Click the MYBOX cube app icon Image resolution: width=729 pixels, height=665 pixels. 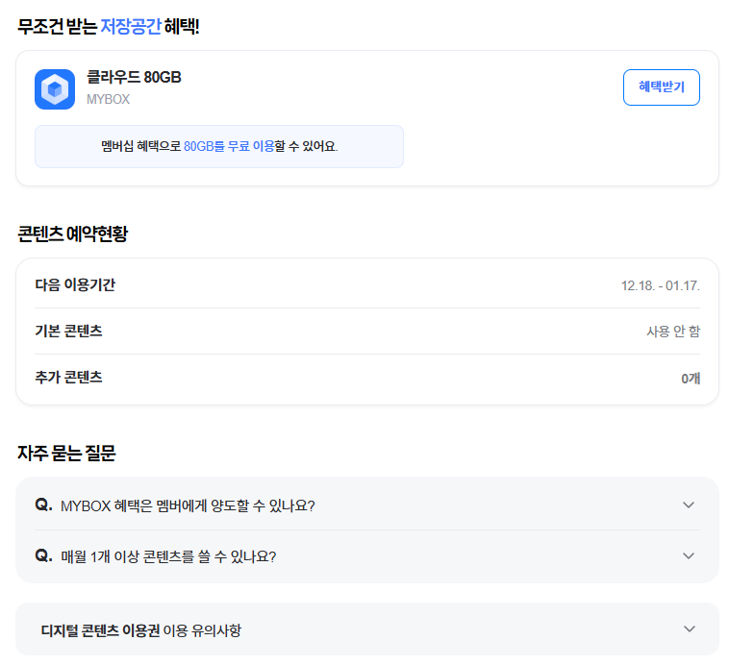(x=55, y=89)
